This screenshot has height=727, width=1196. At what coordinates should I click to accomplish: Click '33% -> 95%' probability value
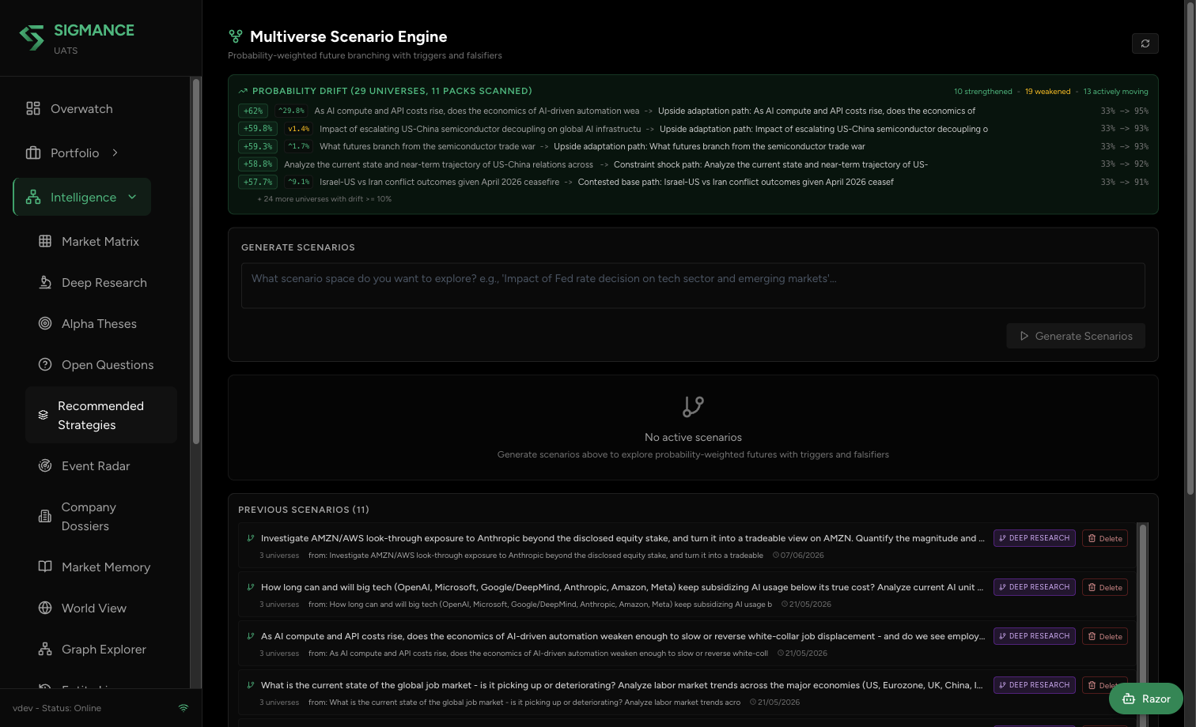tap(1125, 111)
